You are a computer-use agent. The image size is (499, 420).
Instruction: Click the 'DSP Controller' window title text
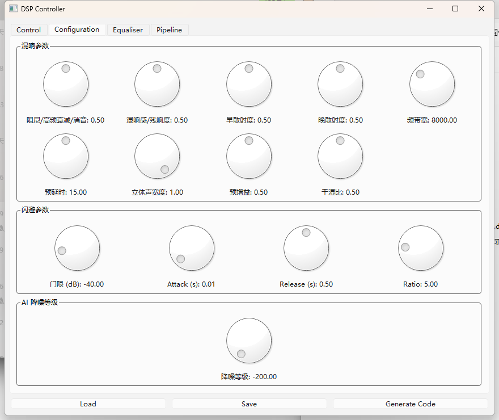pos(43,9)
